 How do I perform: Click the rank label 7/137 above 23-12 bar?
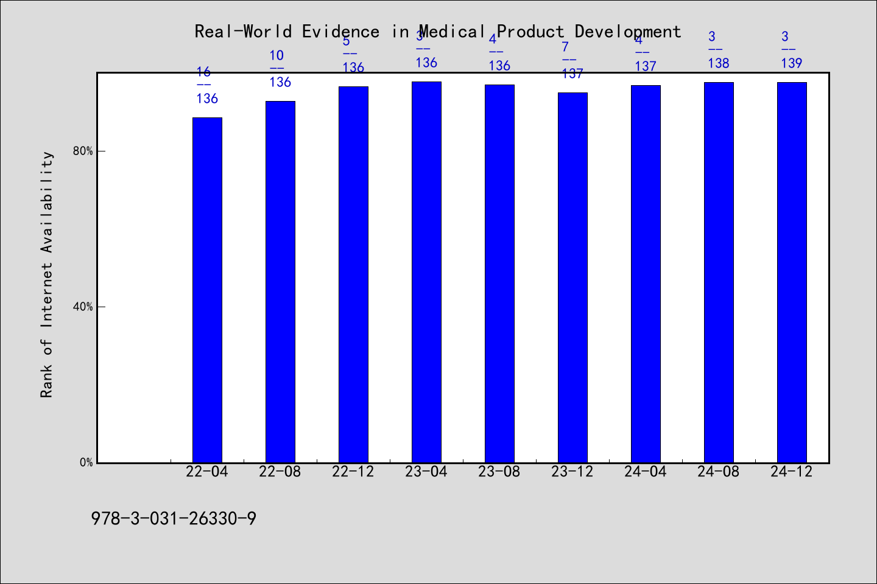click(572, 60)
